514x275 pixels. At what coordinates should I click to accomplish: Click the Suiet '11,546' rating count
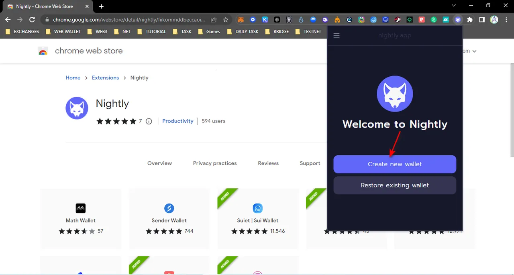(x=277, y=231)
